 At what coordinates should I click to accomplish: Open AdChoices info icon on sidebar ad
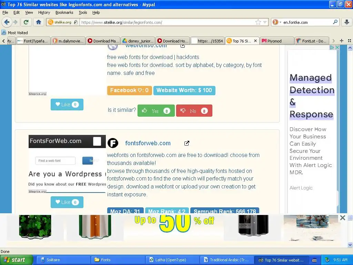(x=332, y=48)
